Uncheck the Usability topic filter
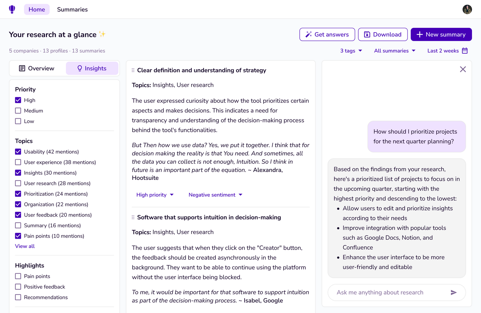Screen dimensions: 481x313 [x=18, y=152]
